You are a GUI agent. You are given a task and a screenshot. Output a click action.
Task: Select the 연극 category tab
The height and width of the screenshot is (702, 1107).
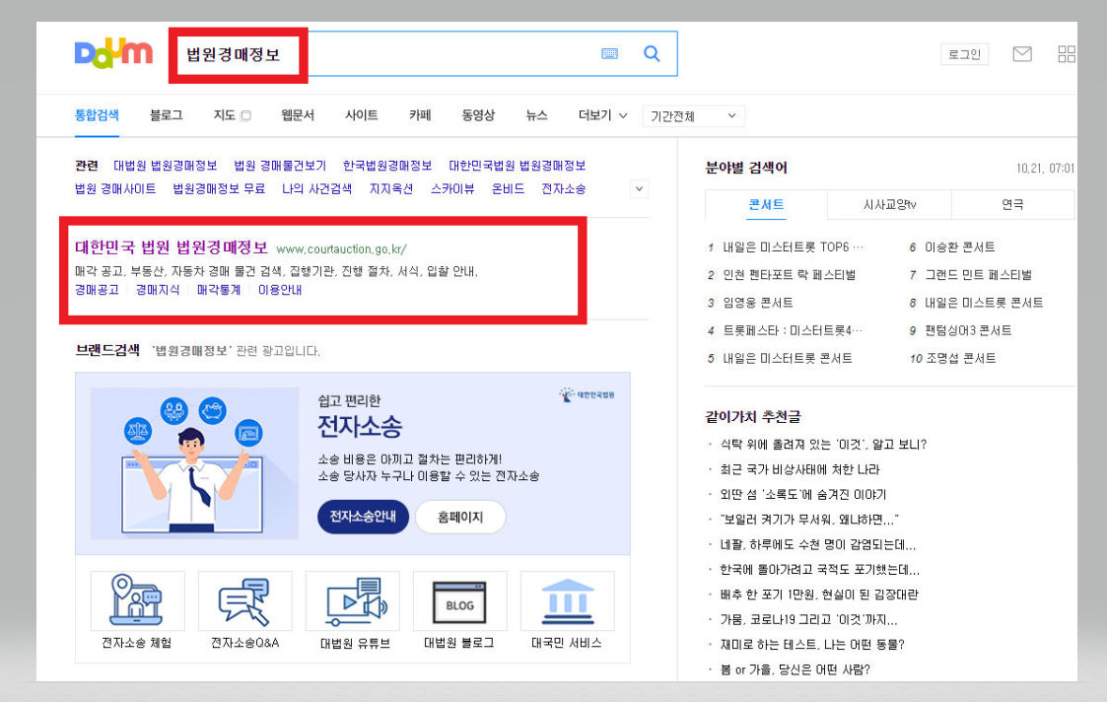point(1012,205)
